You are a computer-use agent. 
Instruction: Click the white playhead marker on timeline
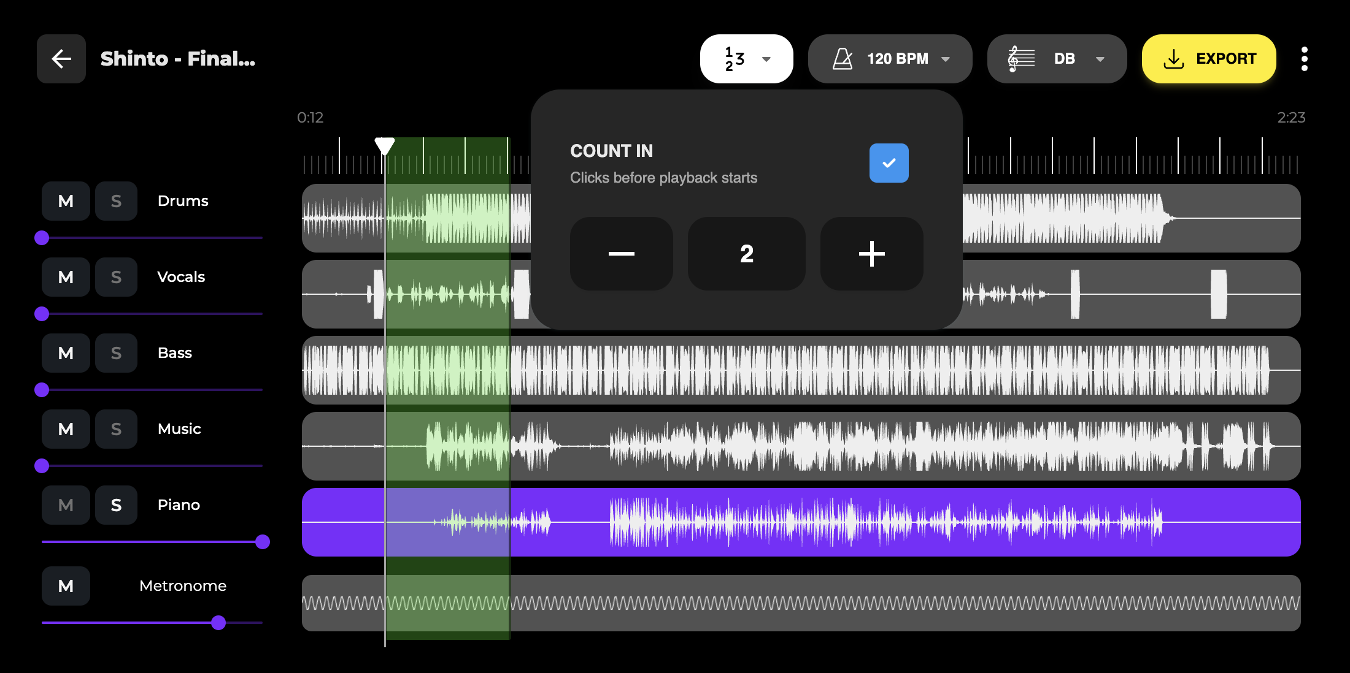click(x=385, y=145)
